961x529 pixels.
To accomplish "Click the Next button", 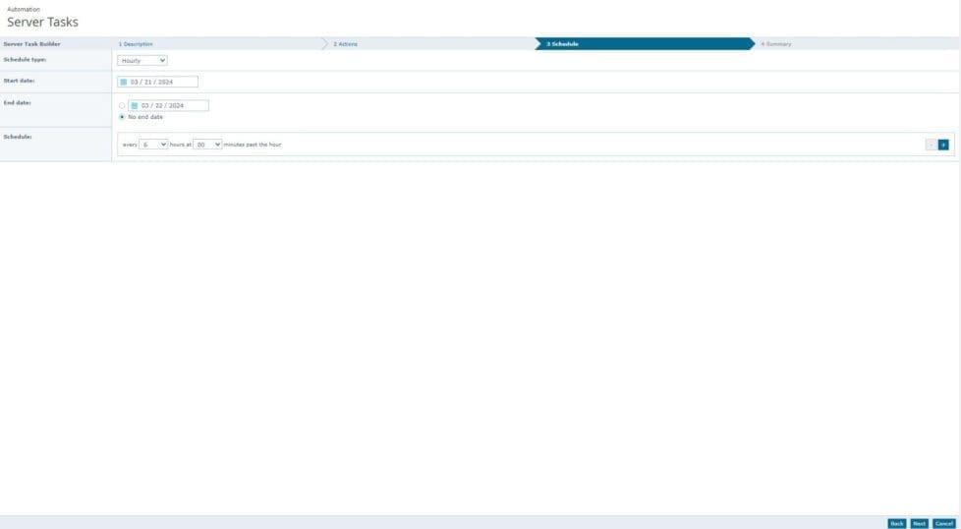I will [919, 523].
